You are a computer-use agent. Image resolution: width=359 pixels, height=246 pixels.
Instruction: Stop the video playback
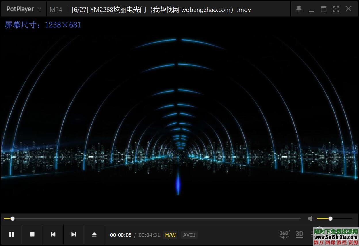point(32,234)
